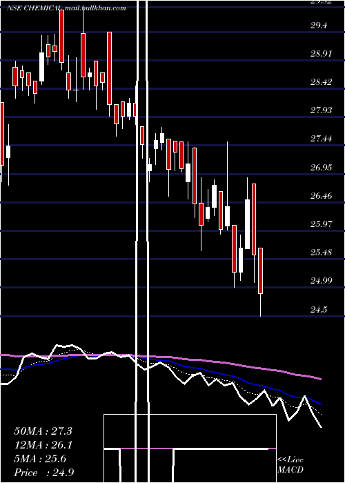
Task: Click the last red candlestick near 24.99
Action: (x=260, y=270)
